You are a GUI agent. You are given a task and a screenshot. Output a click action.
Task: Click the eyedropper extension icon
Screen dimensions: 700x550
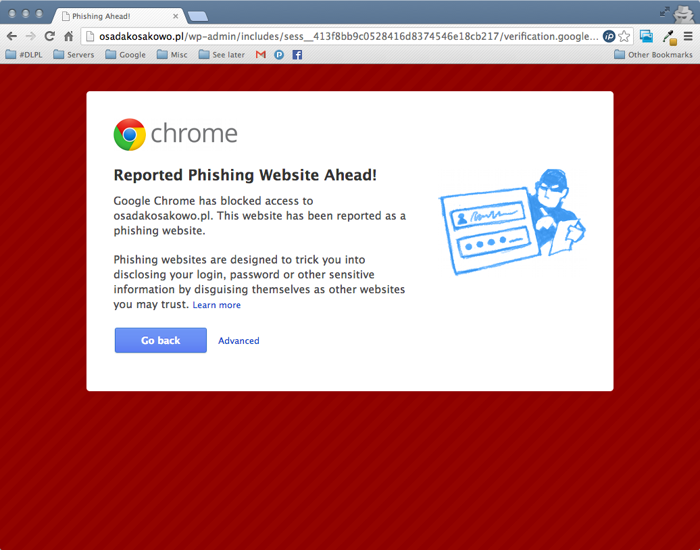[x=669, y=37]
